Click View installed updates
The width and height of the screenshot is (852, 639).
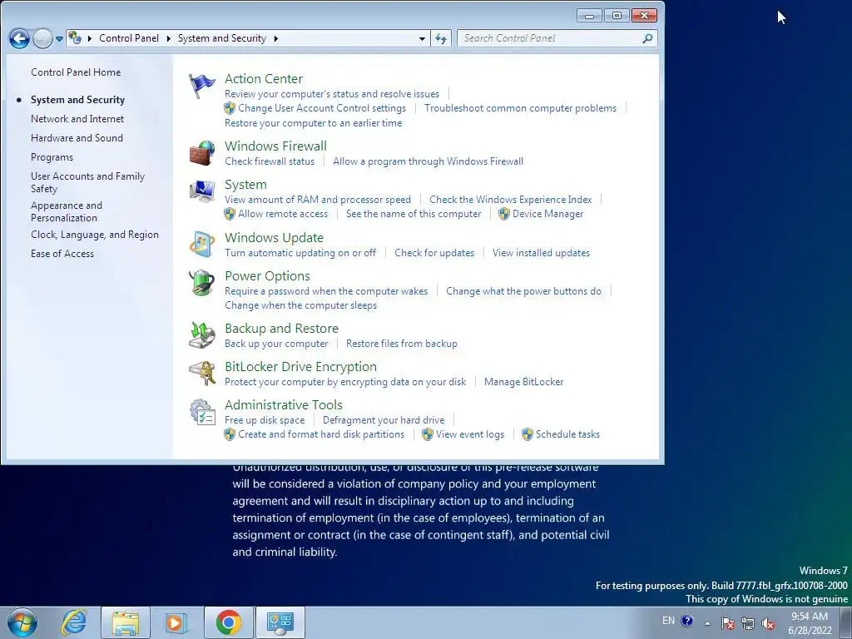(541, 253)
